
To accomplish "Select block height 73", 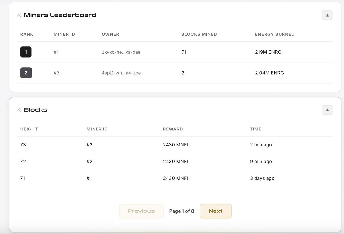I will tap(23, 145).
